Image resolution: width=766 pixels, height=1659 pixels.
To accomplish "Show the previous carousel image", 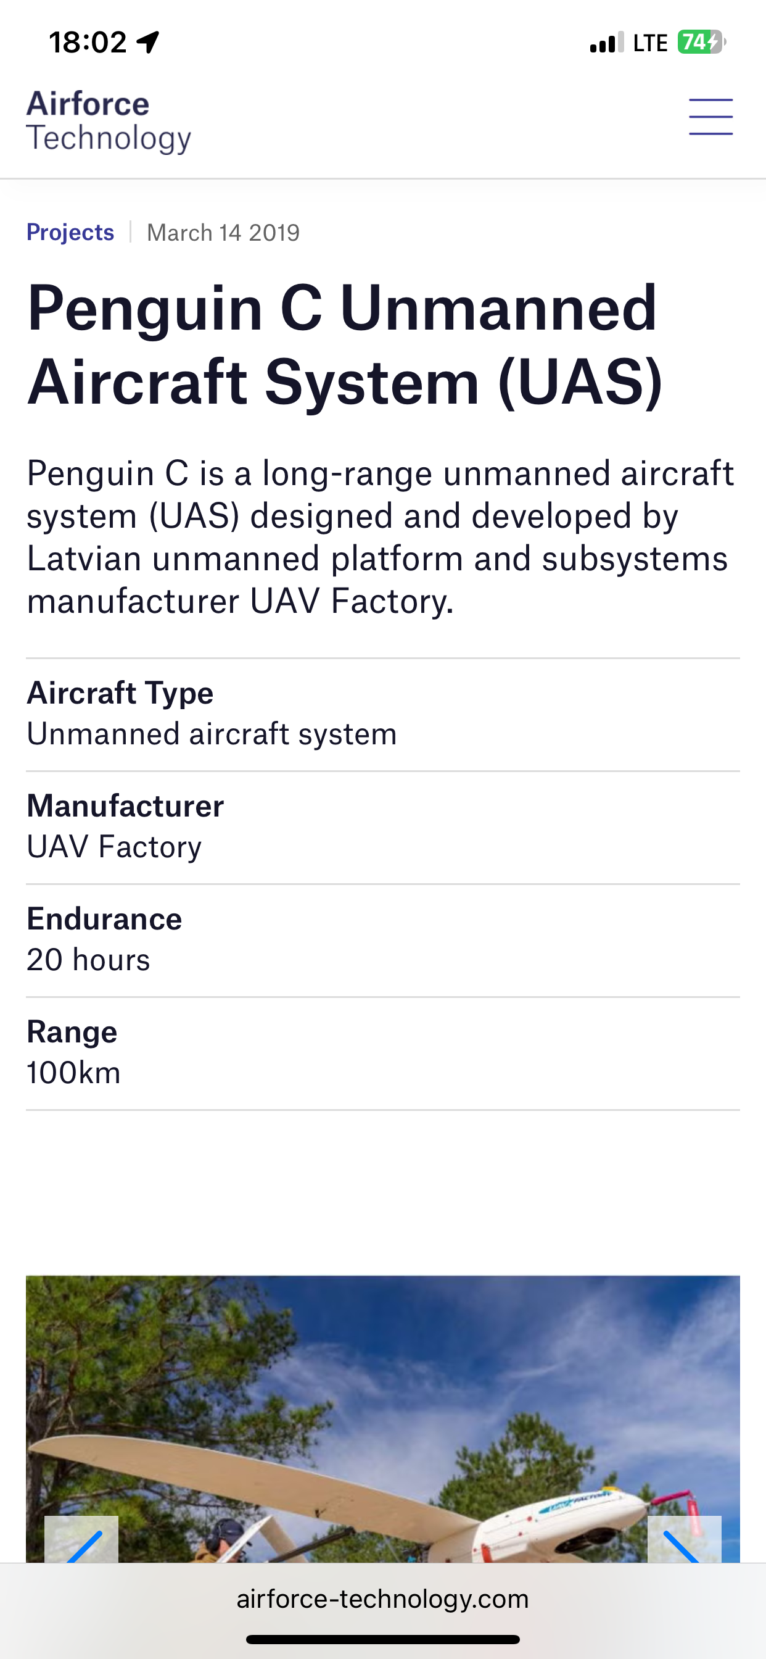I will pyautogui.click(x=82, y=1542).
